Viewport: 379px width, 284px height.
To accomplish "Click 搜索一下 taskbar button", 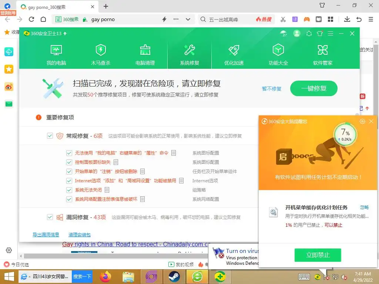I will point(82,277).
